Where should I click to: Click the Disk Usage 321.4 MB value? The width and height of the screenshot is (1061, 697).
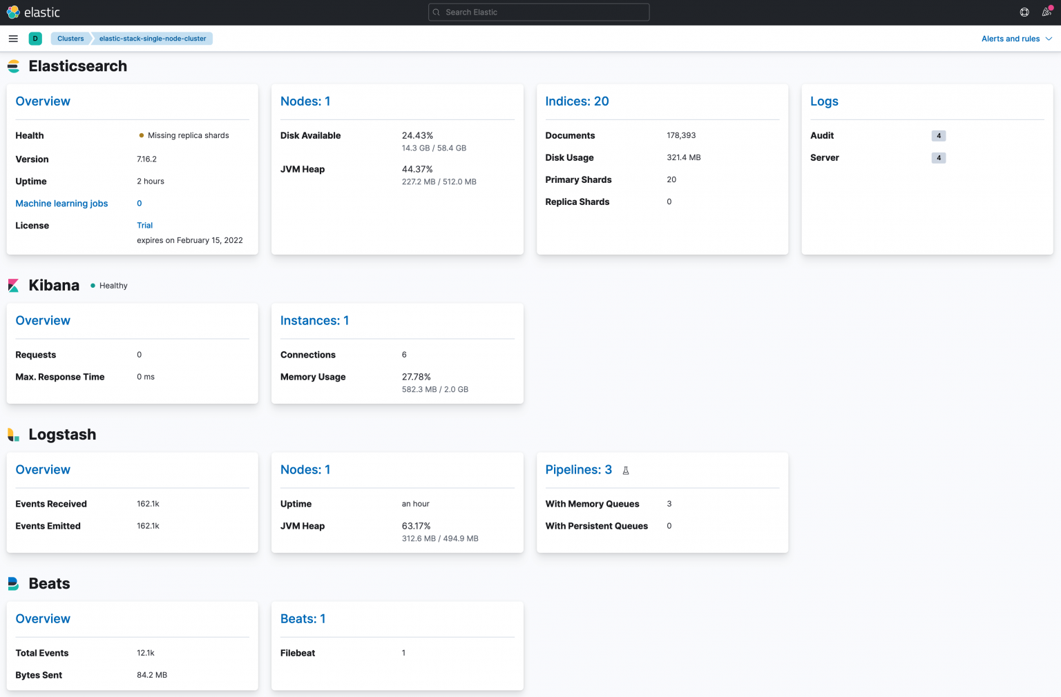[684, 158]
